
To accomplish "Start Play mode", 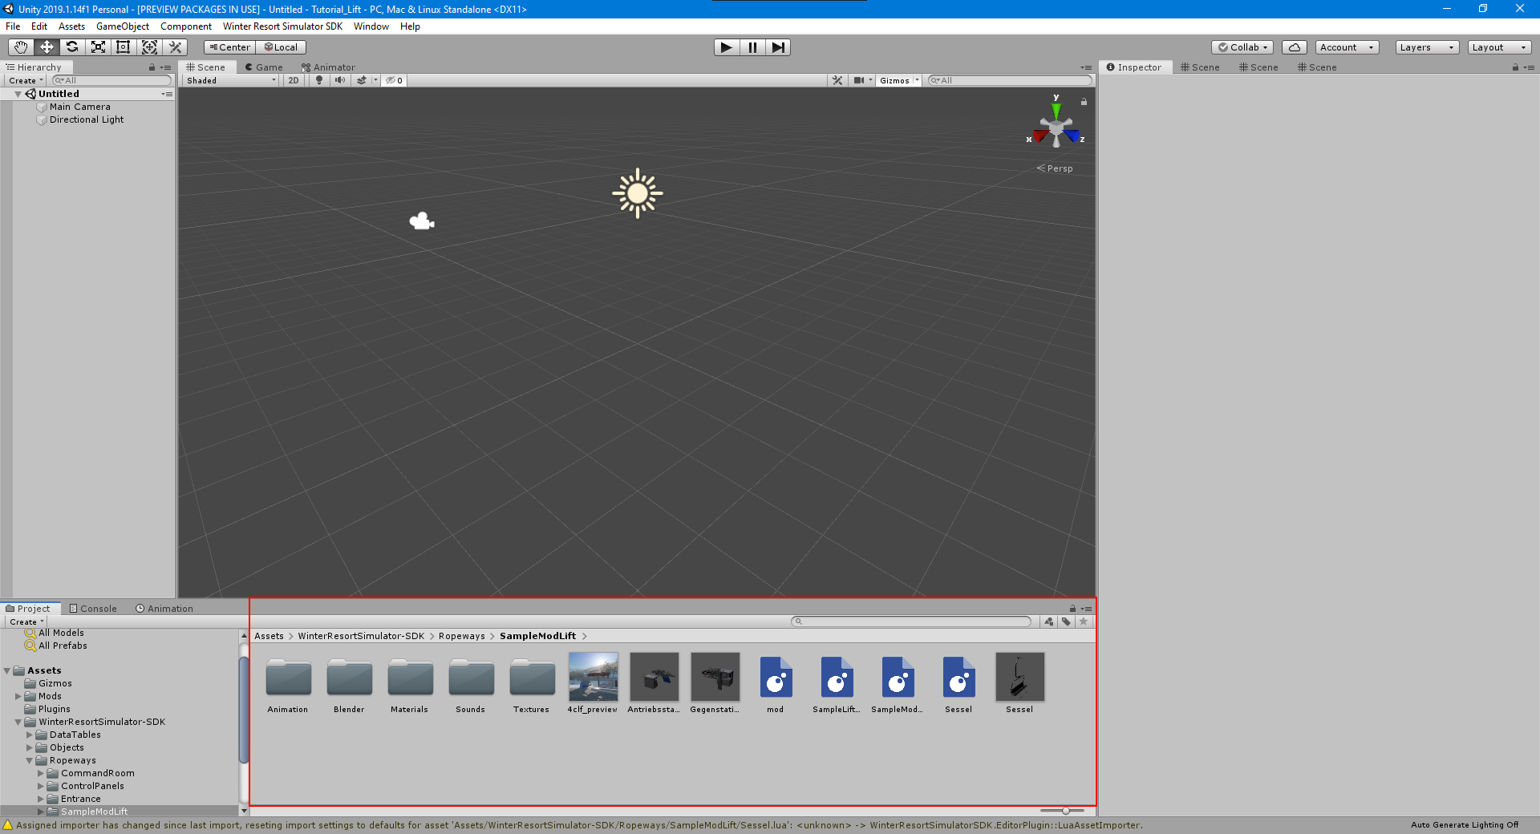I will [x=727, y=47].
